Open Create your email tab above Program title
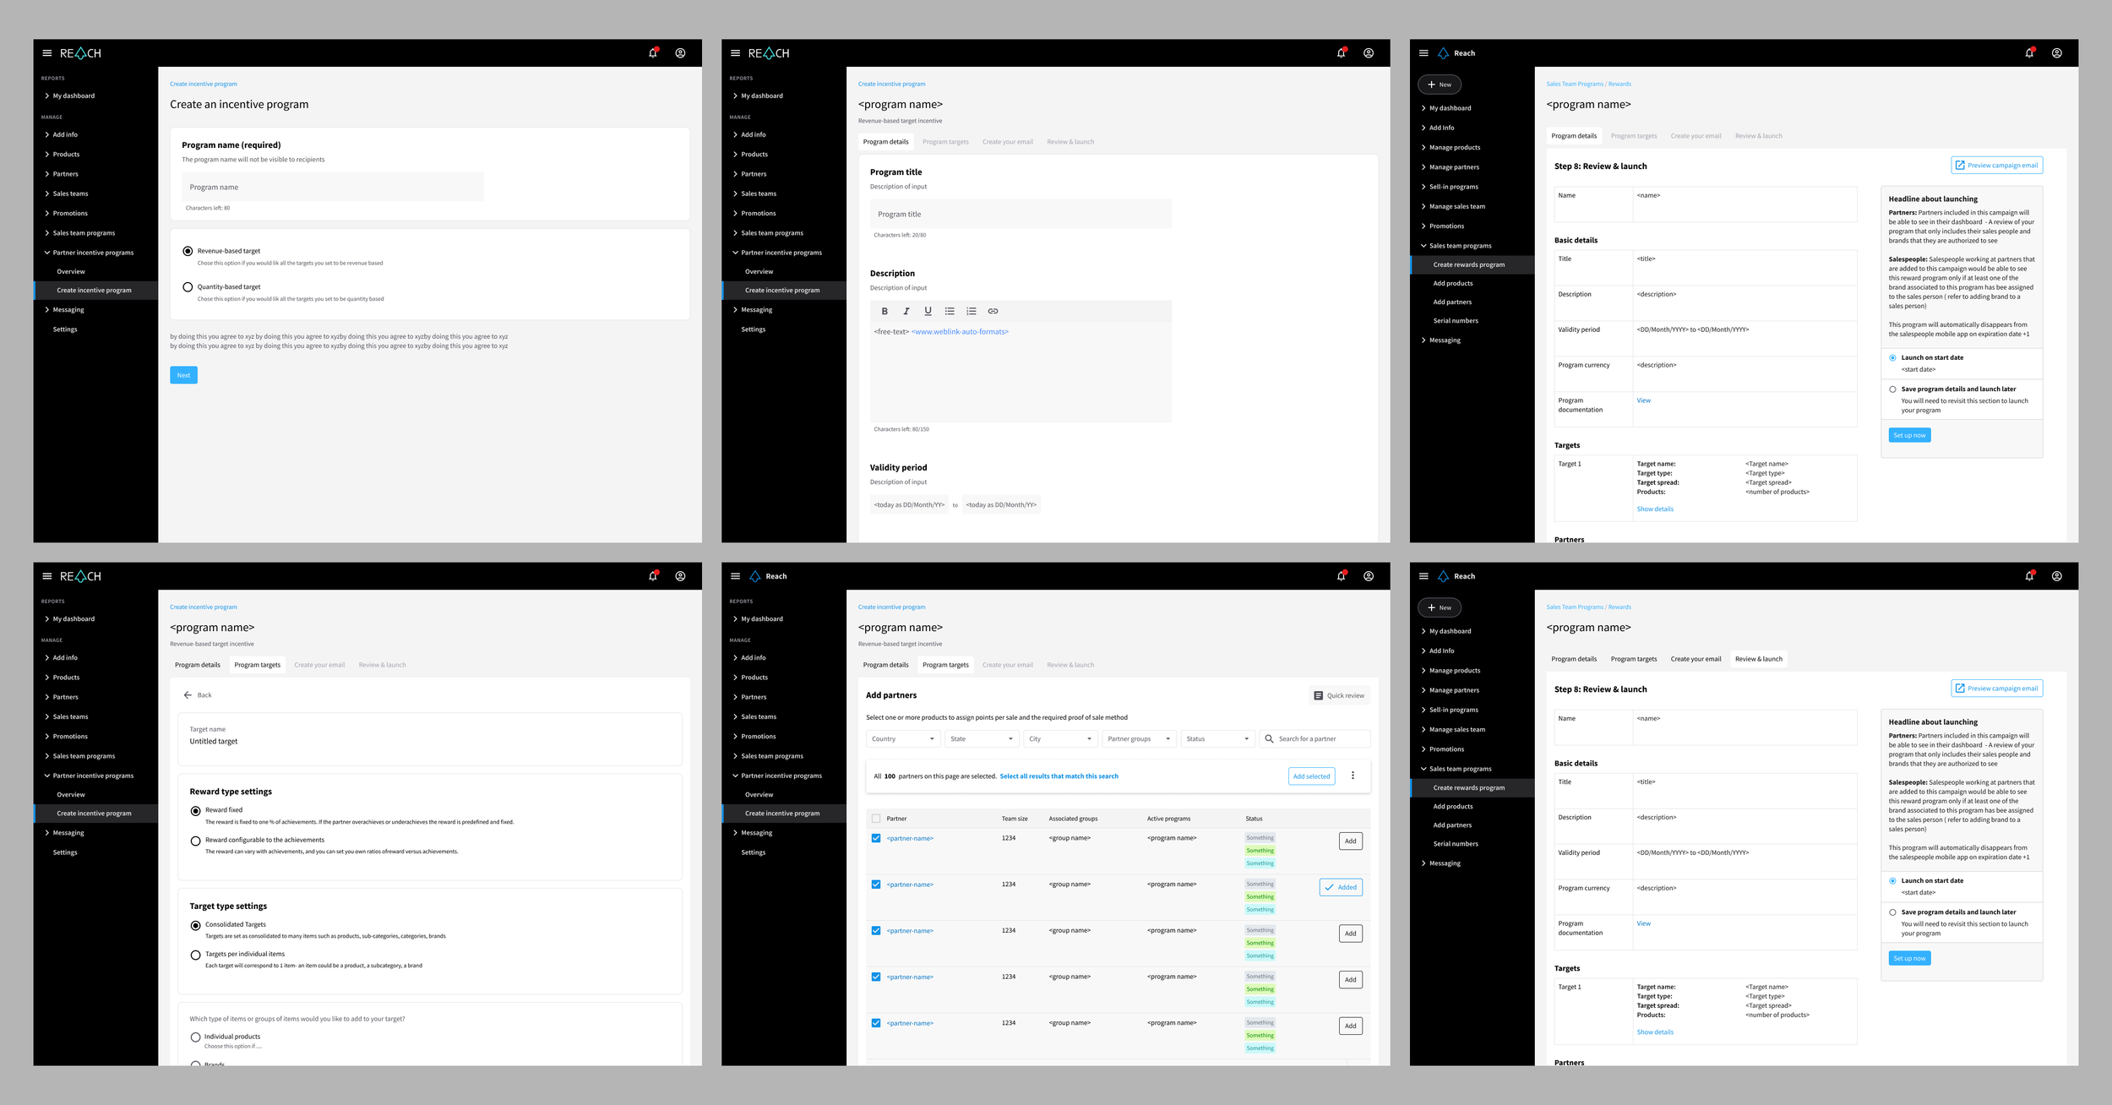This screenshot has height=1105, width=2112. 1007,142
